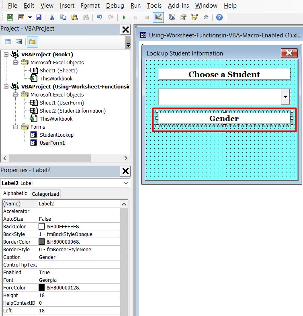Open the Object Browser toolbar icon
This screenshot has width=303, height=316.
194,18
